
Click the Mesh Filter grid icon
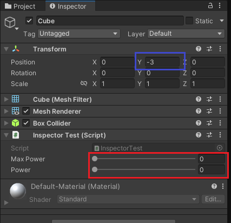[16, 99]
